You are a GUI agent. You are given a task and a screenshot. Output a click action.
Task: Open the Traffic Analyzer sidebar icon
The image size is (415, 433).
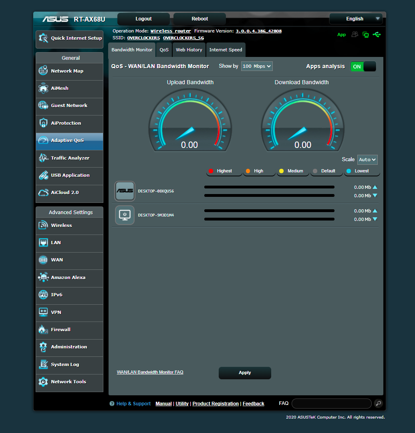[43, 158]
